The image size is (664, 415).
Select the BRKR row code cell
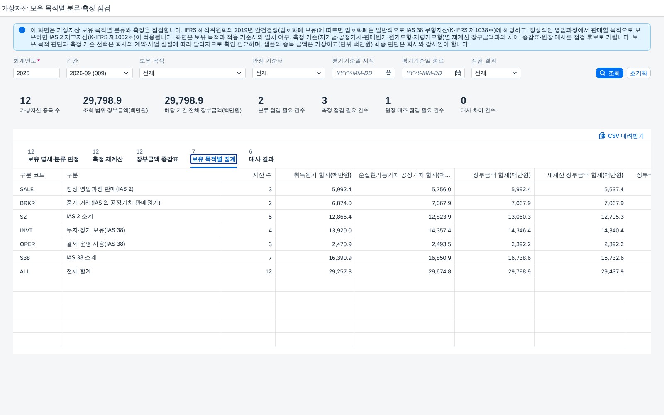(x=38, y=203)
